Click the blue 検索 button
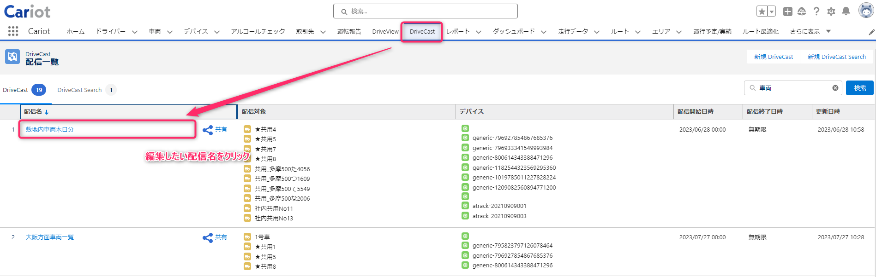This screenshot has width=876, height=277. (859, 88)
